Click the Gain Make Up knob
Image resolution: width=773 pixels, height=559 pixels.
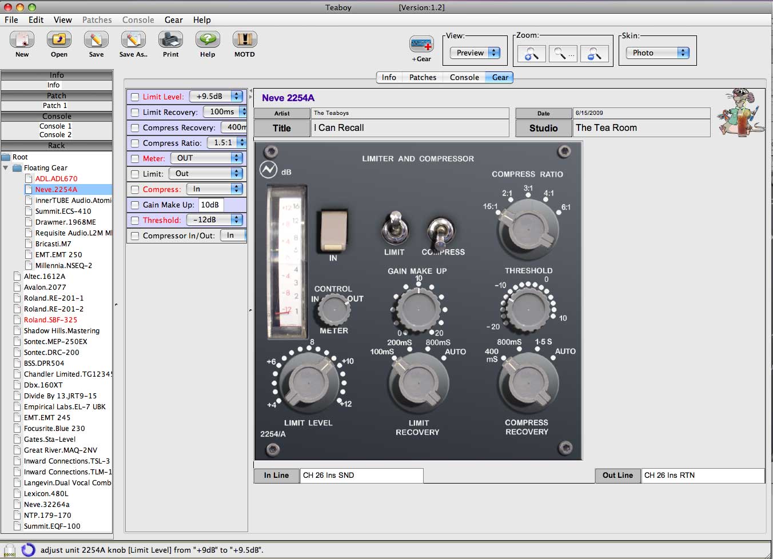[419, 309]
